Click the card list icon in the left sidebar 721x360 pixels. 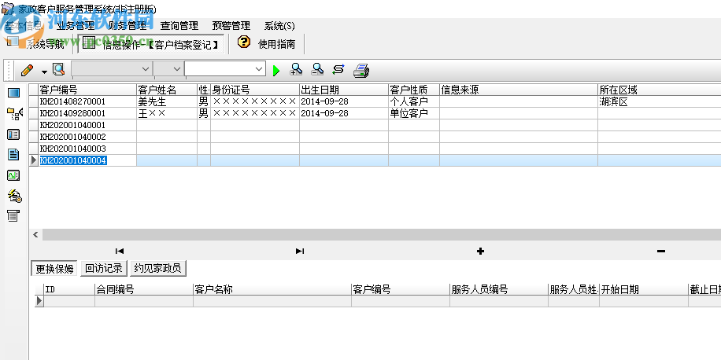tap(14, 134)
